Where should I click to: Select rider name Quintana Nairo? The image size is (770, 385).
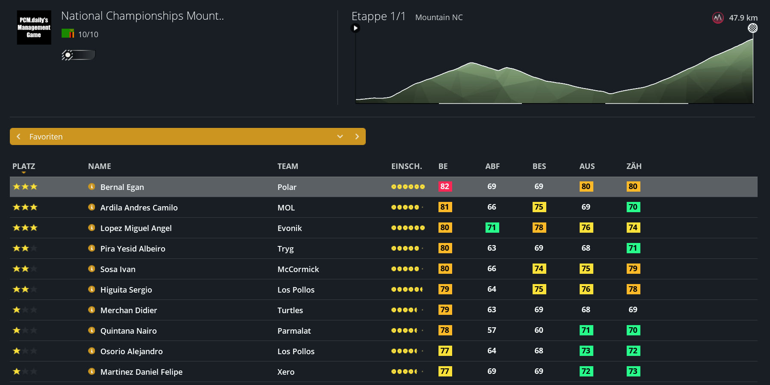click(x=128, y=331)
